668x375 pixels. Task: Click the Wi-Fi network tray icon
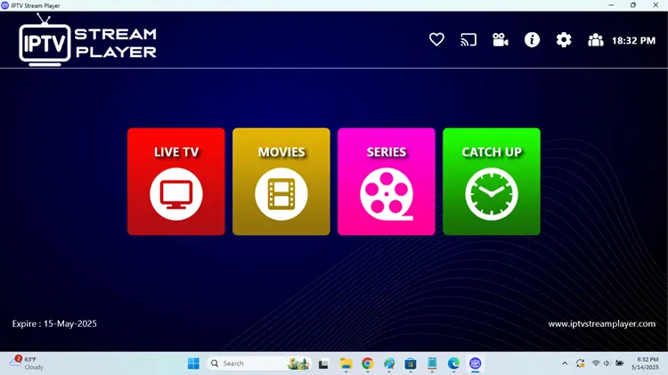point(596,363)
